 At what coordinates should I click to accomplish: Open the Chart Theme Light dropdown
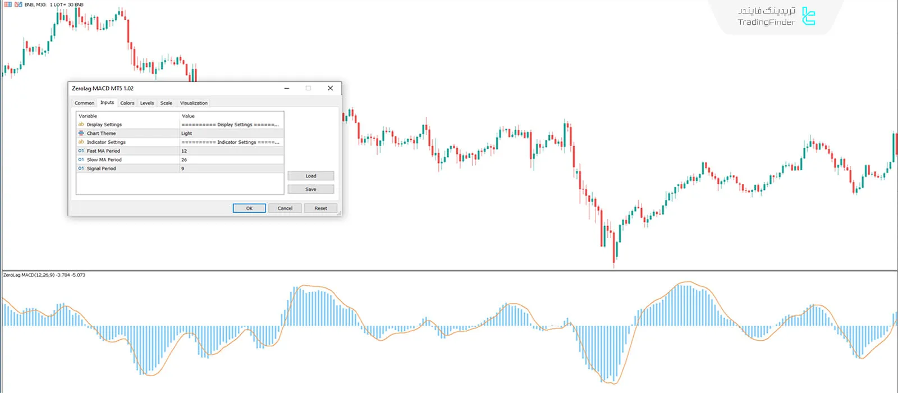pos(230,133)
